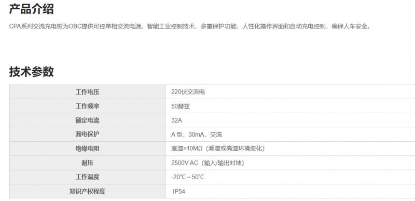Click the 50赫兹 value
Viewport: 415px width, 201px height.
181,106
